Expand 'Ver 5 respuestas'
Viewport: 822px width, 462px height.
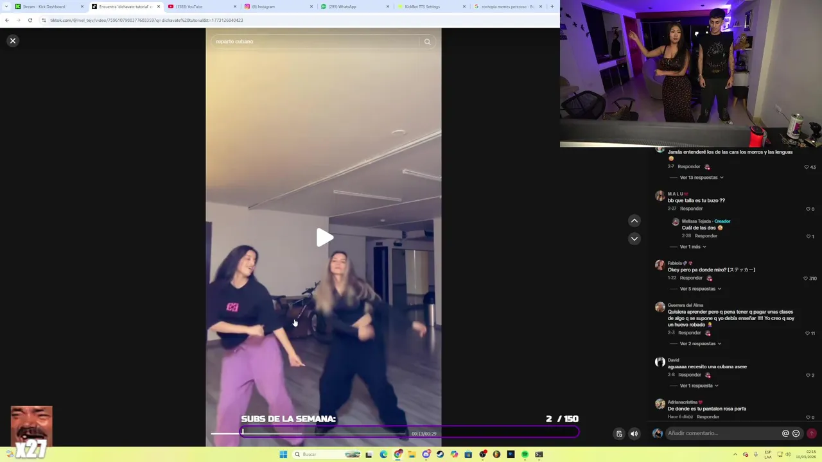point(700,289)
